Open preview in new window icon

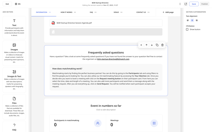(186, 4)
